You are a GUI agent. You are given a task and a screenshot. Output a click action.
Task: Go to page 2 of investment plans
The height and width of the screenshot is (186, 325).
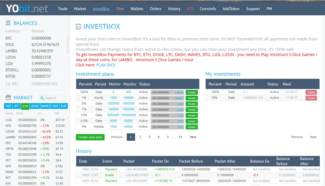tap(140, 137)
